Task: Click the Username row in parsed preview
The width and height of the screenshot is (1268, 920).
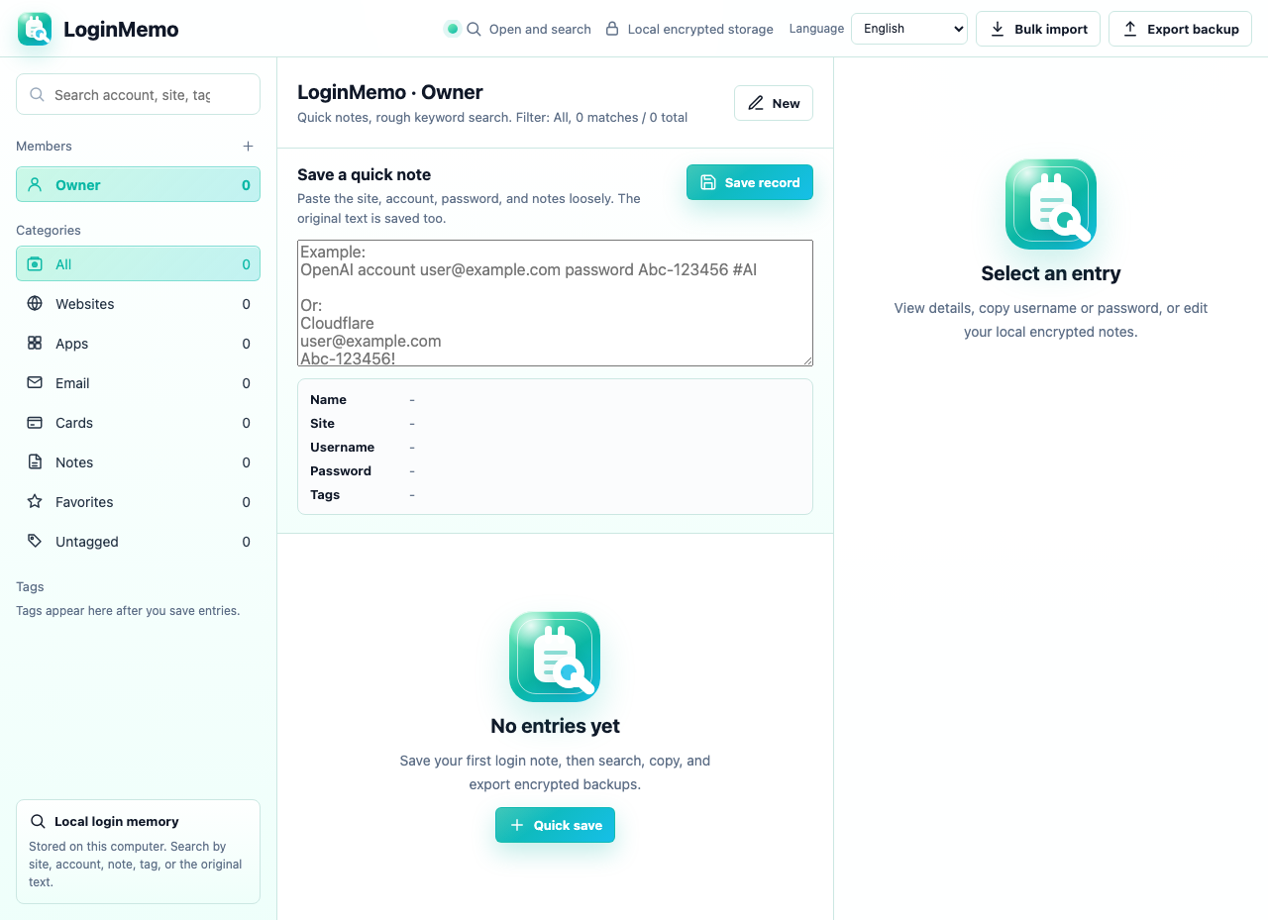Action: coord(555,447)
